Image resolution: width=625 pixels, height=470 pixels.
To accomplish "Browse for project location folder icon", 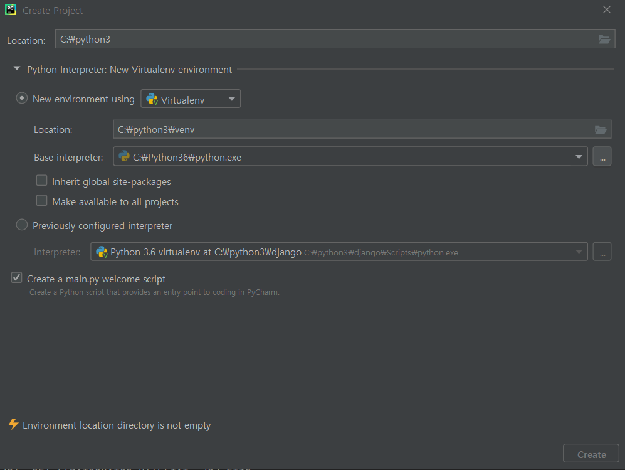I will [604, 39].
